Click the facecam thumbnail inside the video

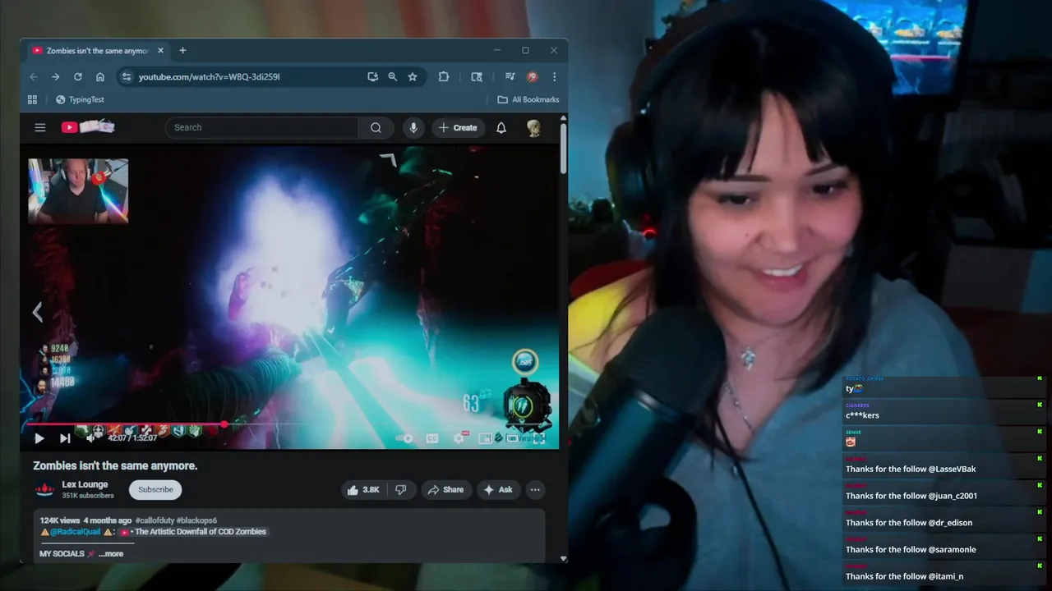tap(78, 190)
